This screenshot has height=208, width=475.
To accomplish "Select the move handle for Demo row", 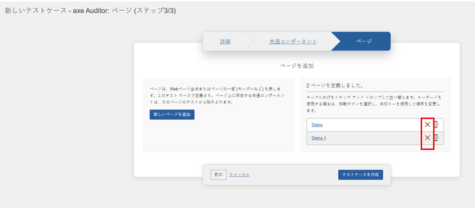I will point(437,125).
